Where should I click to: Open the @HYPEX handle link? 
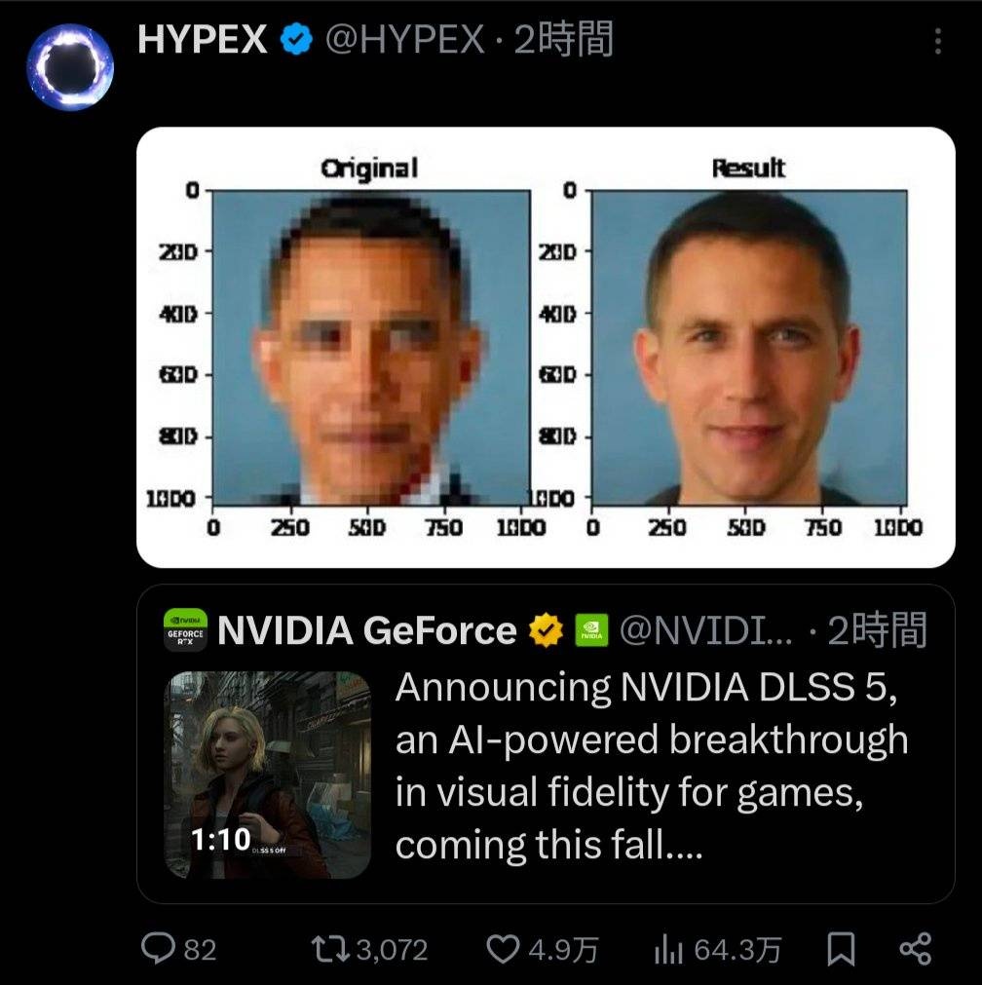pos(404,40)
